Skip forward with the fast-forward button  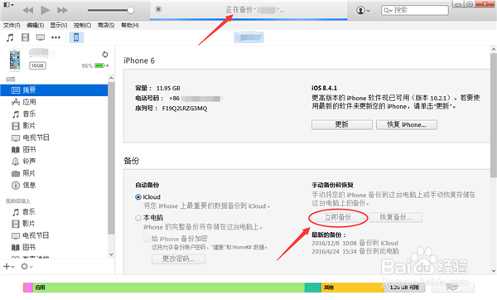[62, 10]
